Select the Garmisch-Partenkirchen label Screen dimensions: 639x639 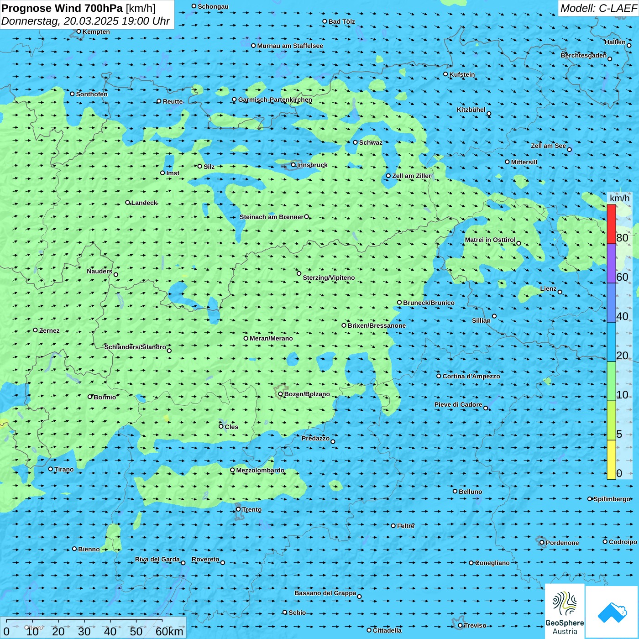275,100
